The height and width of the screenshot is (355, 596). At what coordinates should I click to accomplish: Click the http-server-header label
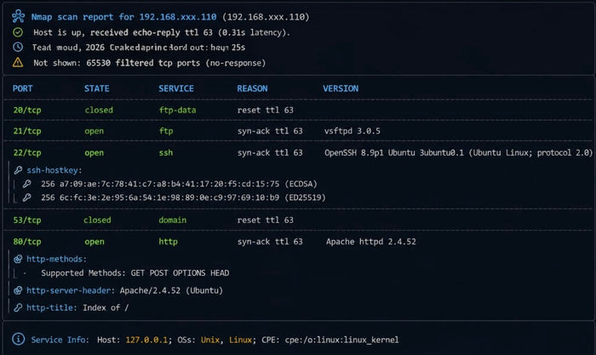pyautogui.click(x=71, y=290)
